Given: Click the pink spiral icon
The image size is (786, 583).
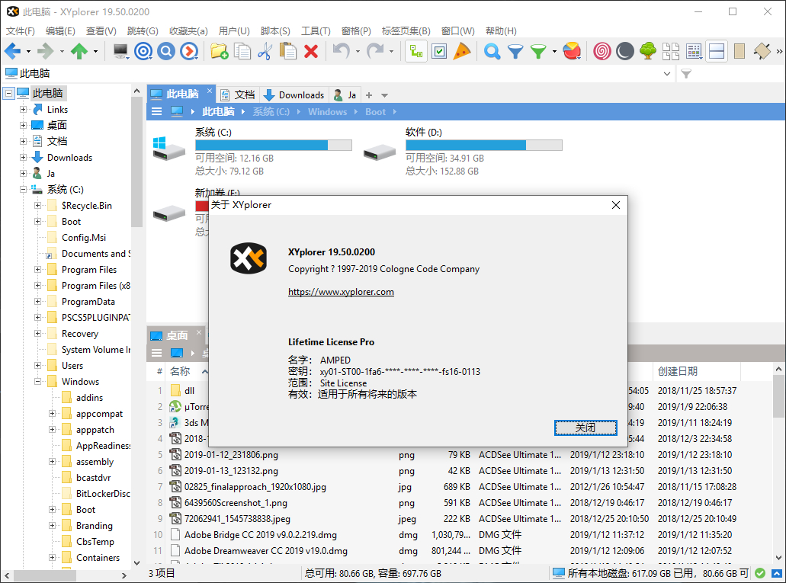Looking at the screenshot, I should pos(602,51).
